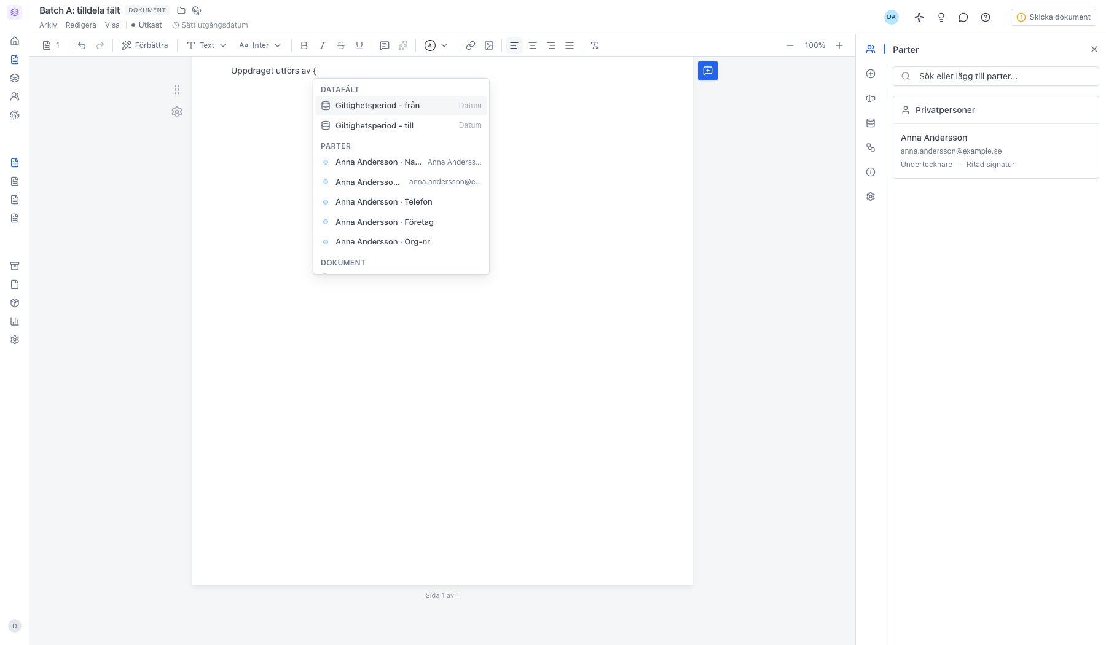Toggle strikethrough formatting
The image size is (1106, 645).
tap(341, 45)
